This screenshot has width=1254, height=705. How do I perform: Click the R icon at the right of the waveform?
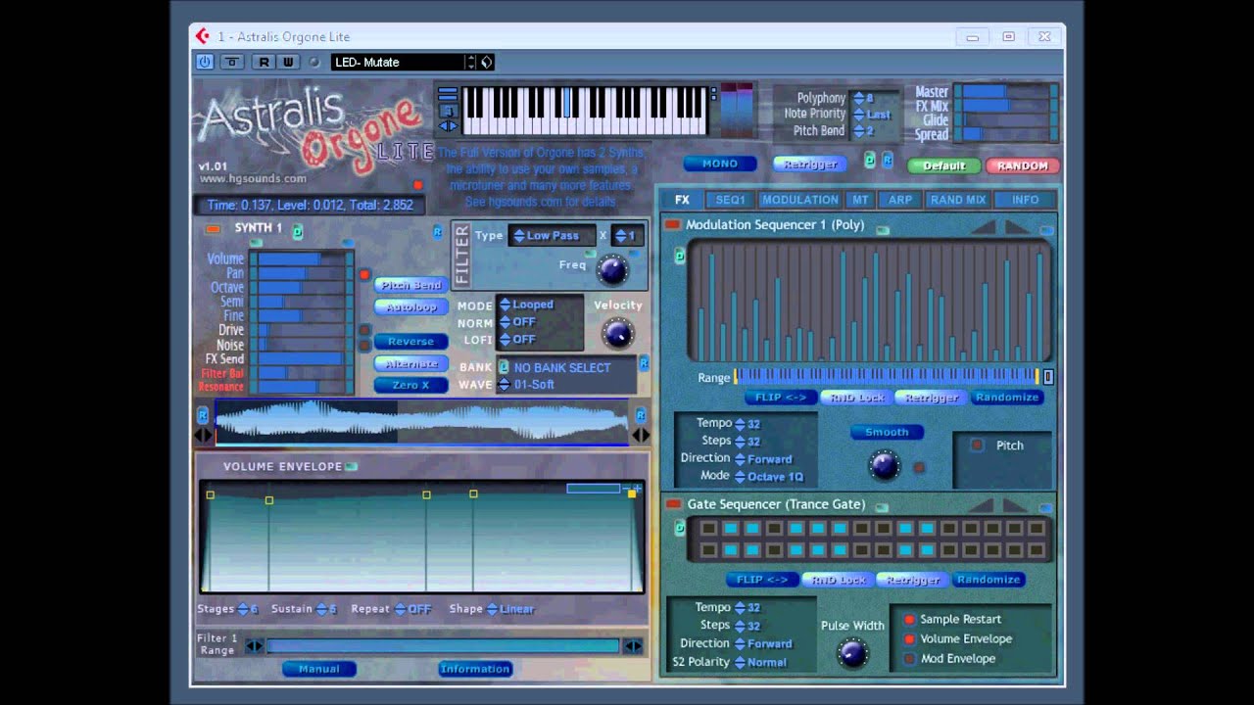tap(641, 415)
